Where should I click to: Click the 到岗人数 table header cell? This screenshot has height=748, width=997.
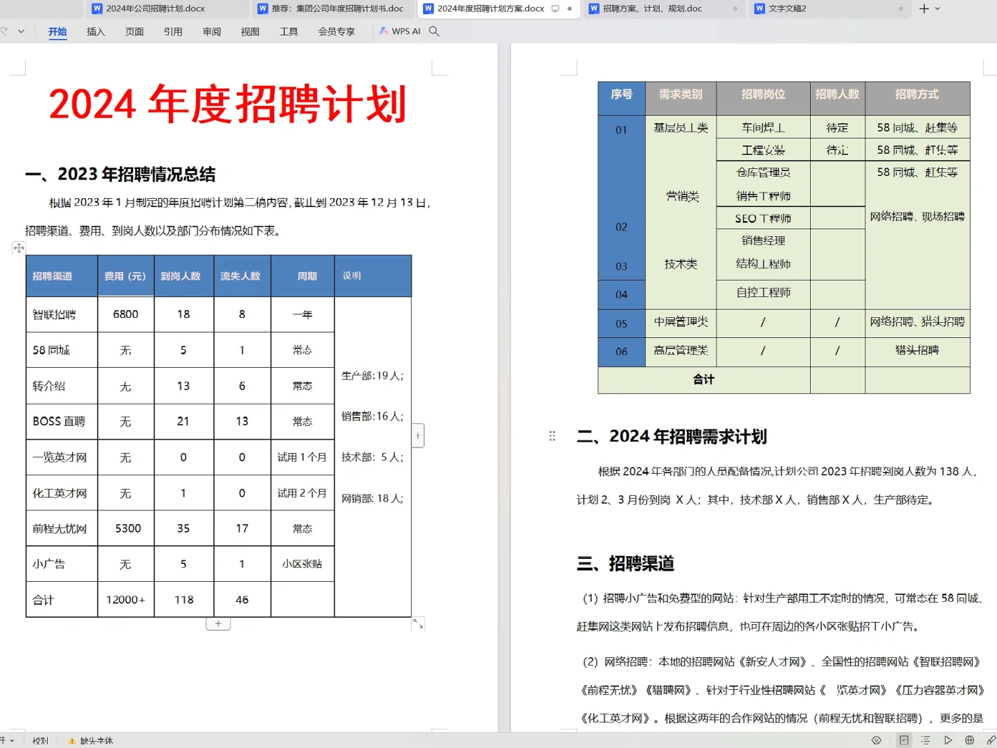183,276
